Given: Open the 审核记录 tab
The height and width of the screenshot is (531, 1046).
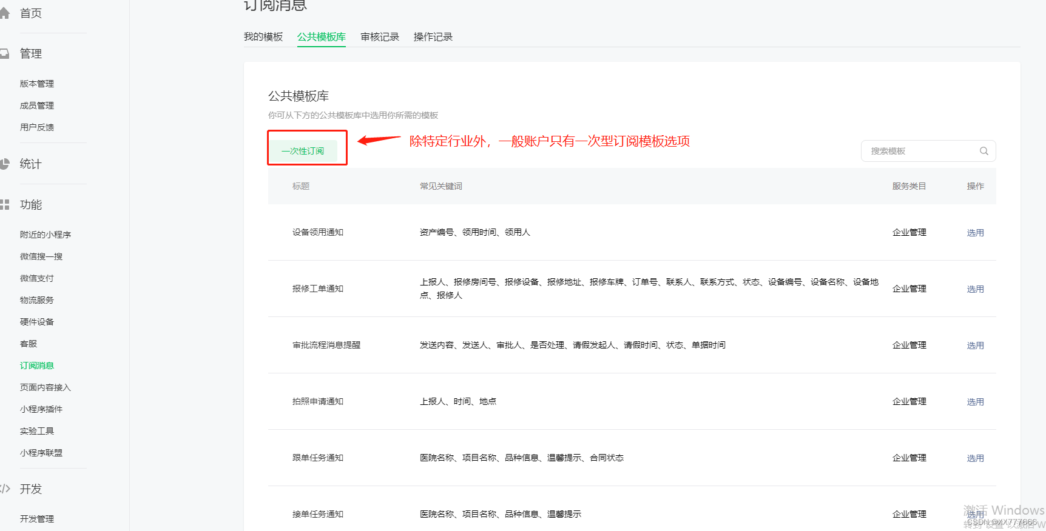Looking at the screenshot, I should click(x=380, y=37).
